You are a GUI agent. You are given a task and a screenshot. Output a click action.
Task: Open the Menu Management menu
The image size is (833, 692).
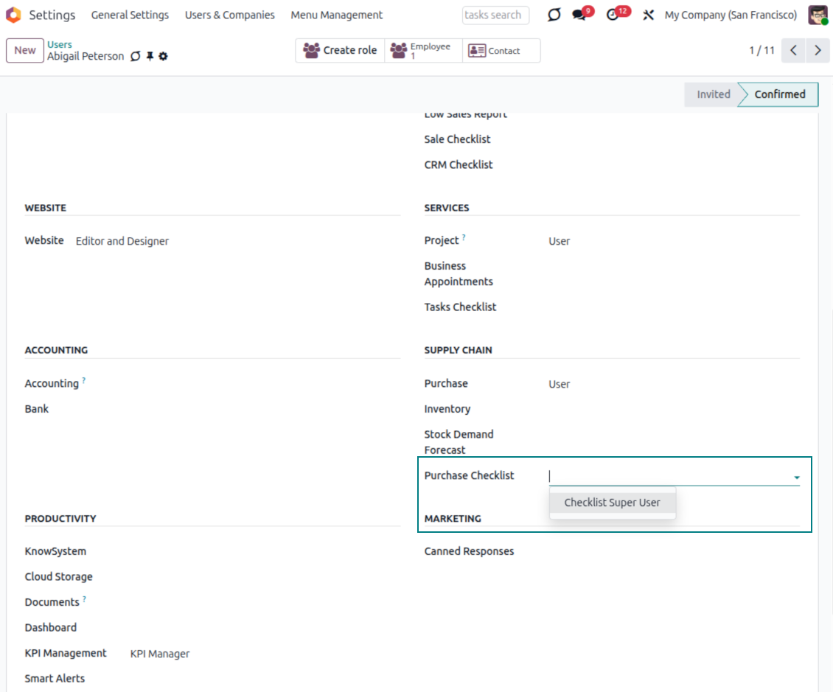336,15
